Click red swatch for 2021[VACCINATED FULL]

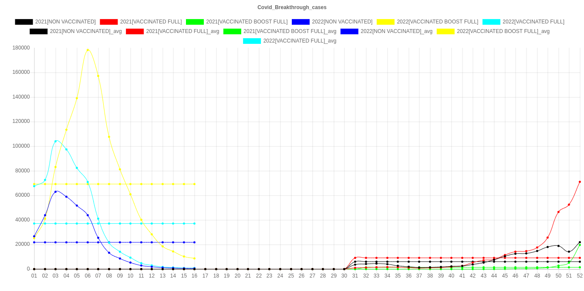click(108, 22)
